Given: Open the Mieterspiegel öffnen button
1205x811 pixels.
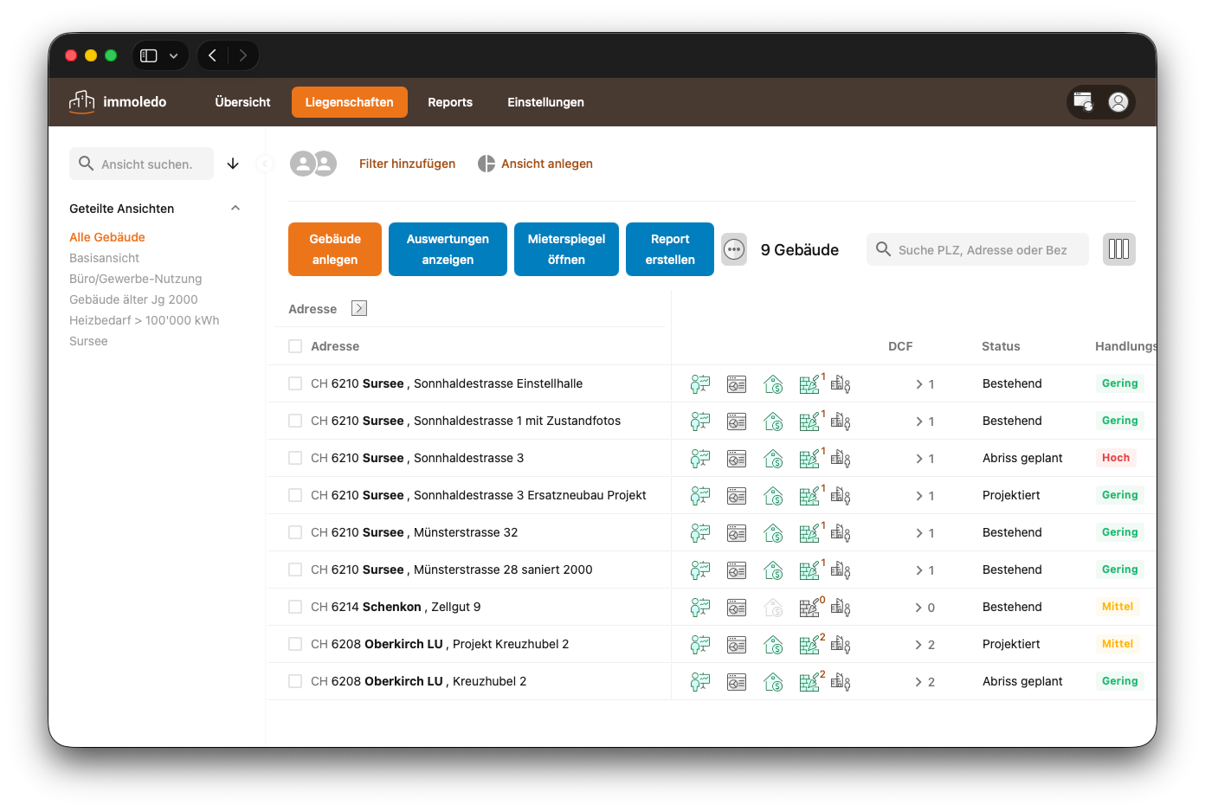Looking at the screenshot, I should tap(566, 249).
